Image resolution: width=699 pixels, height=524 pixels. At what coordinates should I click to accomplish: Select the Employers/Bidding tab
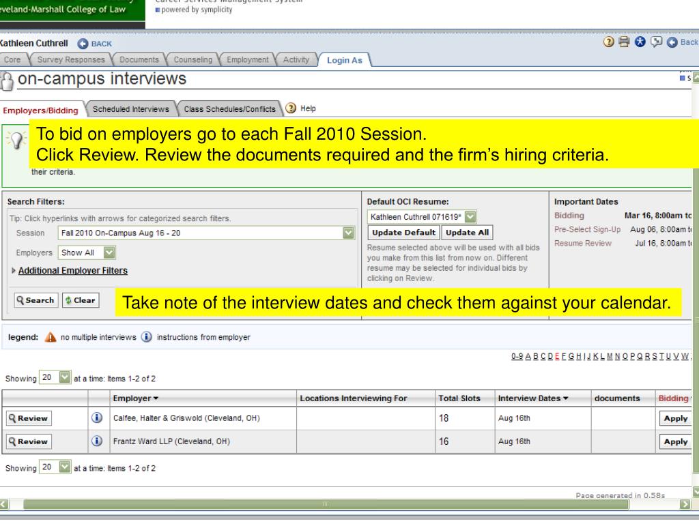pos(40,111)
